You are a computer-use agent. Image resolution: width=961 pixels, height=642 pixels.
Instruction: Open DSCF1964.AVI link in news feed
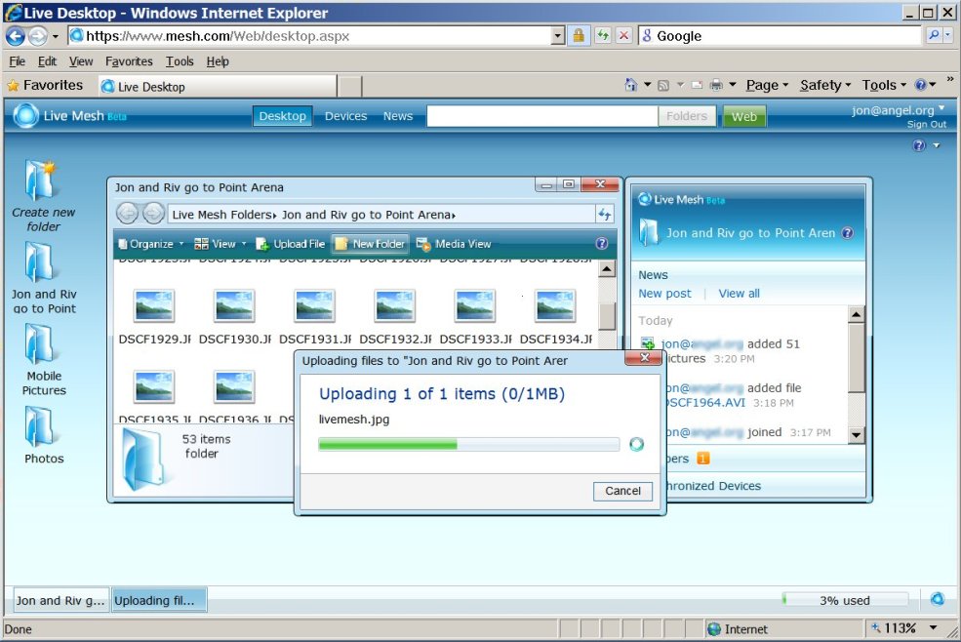(706, 403)
